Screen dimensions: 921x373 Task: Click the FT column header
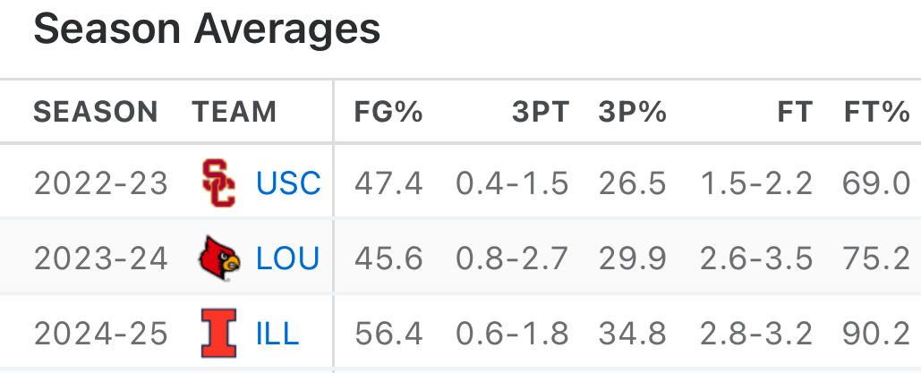click(x=795, y=112)
